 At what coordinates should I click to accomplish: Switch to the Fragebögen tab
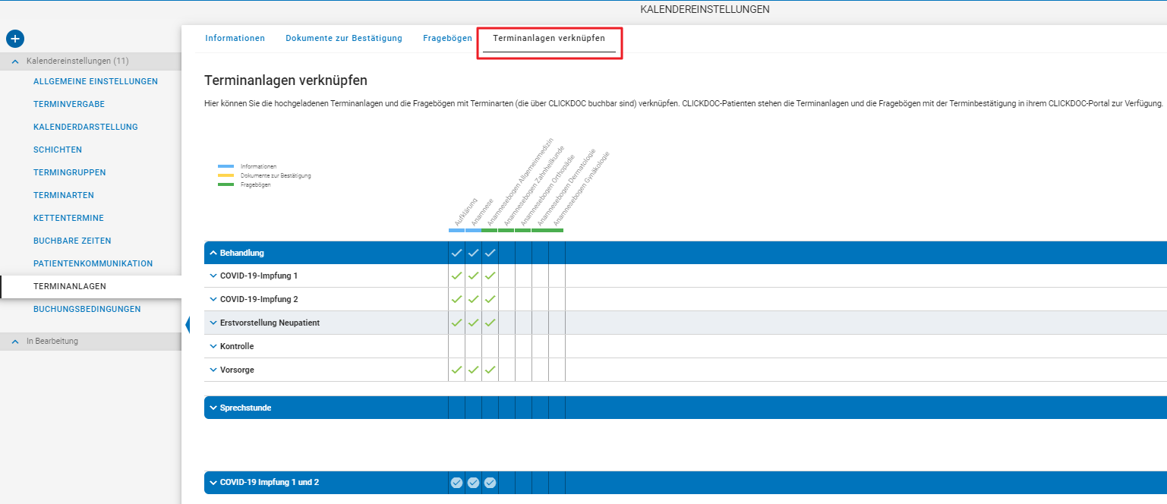point(447,38)
